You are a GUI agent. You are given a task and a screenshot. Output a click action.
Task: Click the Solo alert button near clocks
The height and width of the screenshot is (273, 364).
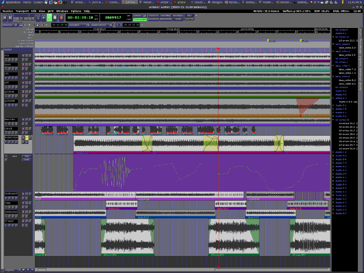(x=189, y=16)
